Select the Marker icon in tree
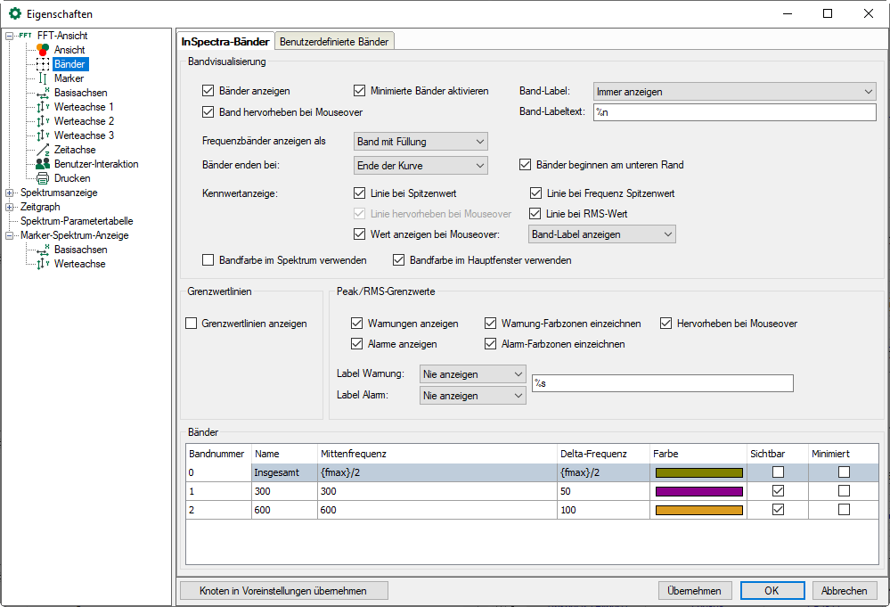This screenshot has width=890, height=607. click(42, 78)
